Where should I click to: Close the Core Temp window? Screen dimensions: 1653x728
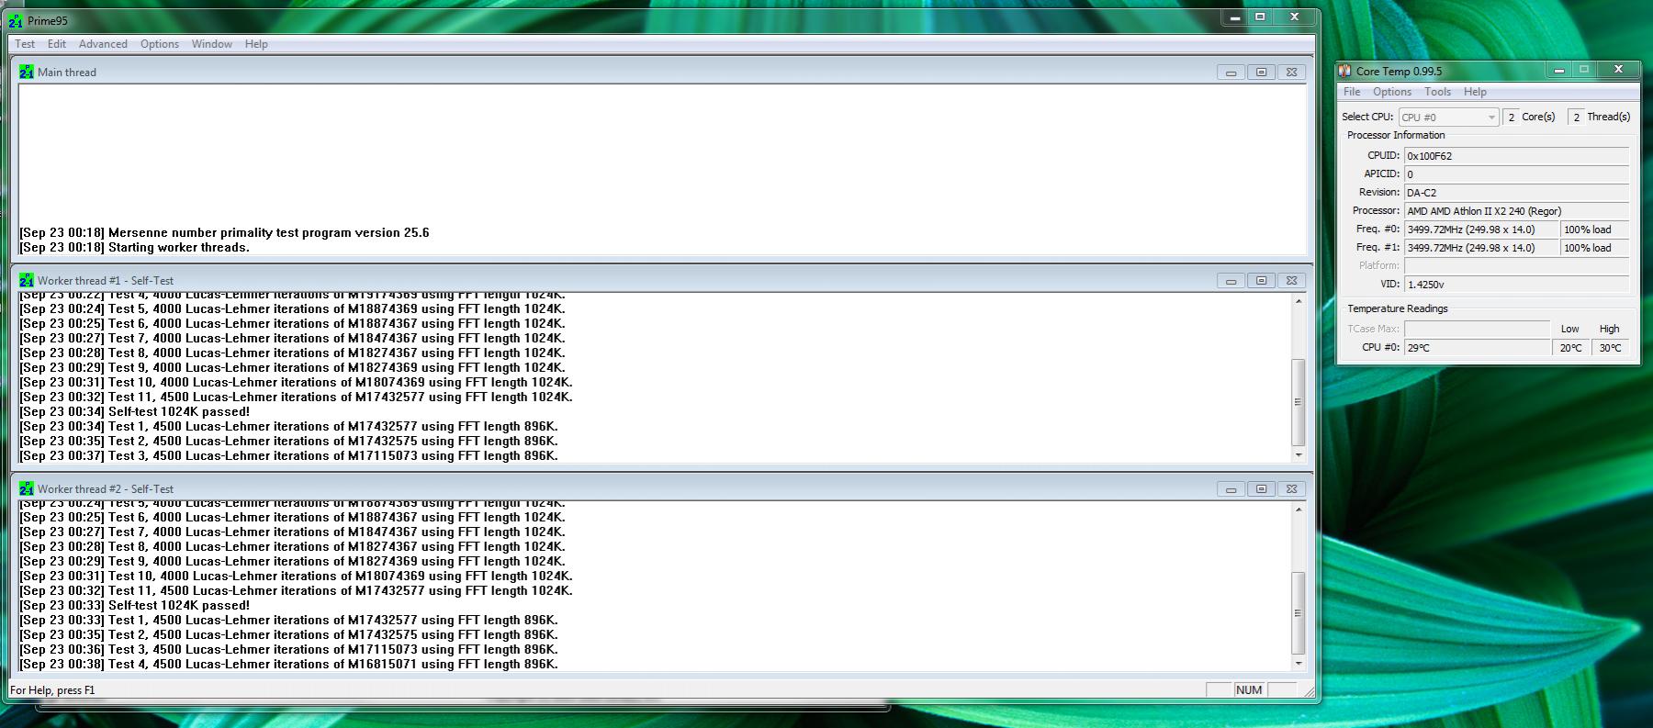[x=1618, y=70]
